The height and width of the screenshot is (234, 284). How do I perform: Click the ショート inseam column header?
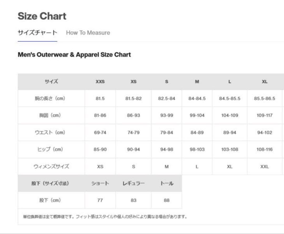[x=100, y=183]
